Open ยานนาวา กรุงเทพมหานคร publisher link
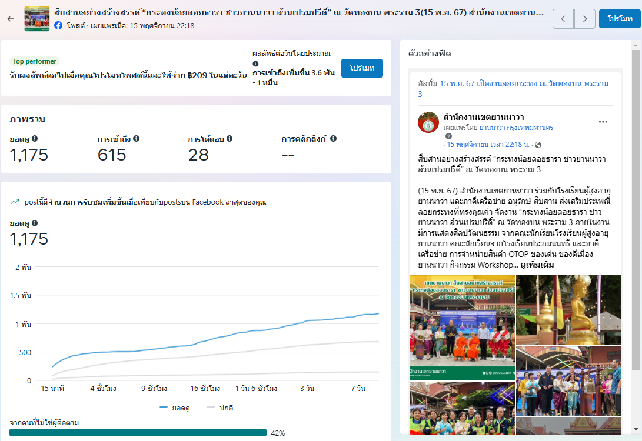This screenshot has width=642, height=441. [x=516, y=128]
